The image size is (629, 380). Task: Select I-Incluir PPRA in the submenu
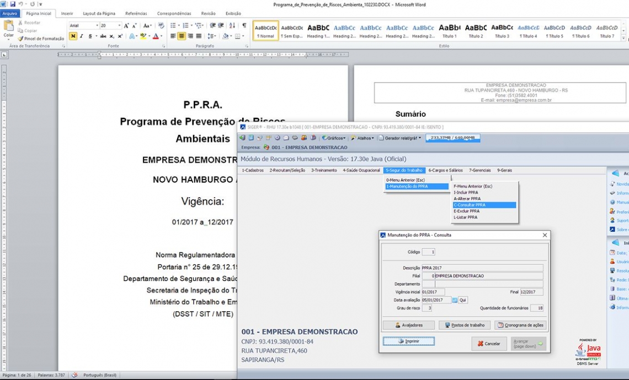(x=466, y=192)
